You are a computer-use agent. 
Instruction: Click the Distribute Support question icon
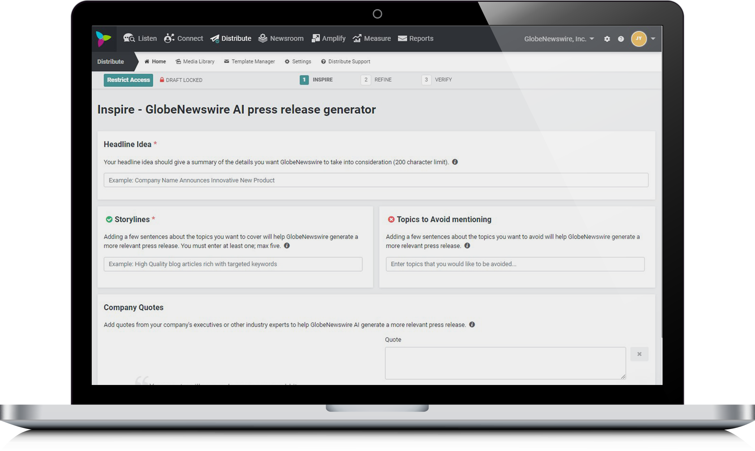(x=323, y=61)
